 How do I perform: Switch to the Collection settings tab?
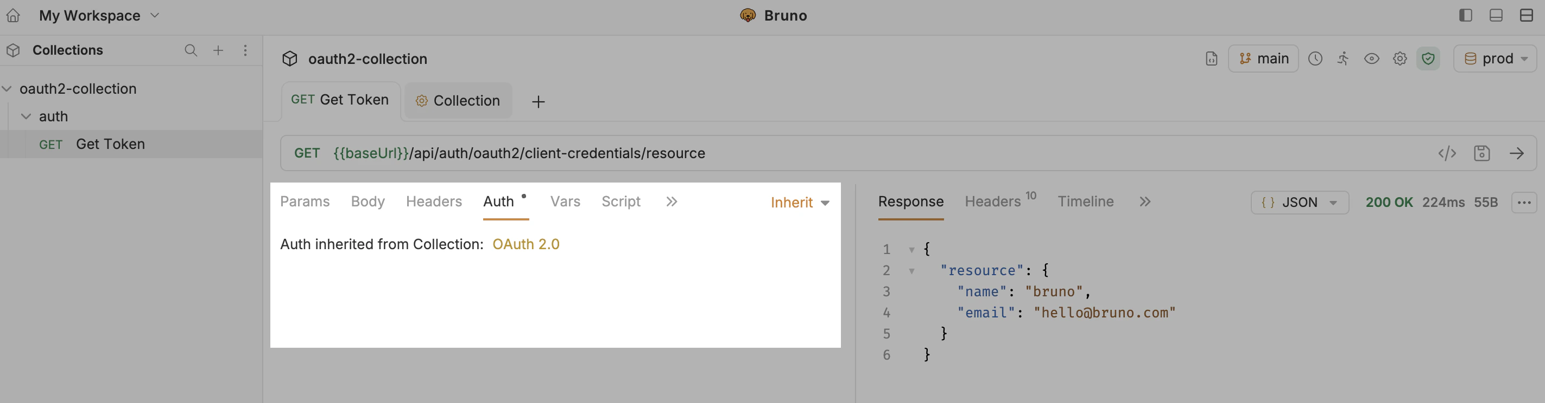tap(458, 101)
